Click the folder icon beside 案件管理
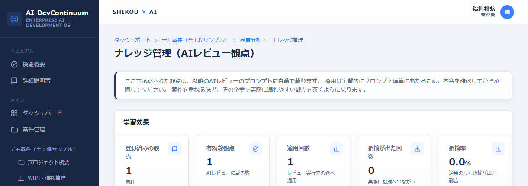Screen dimensions: 528x186 tap(14, 129)
